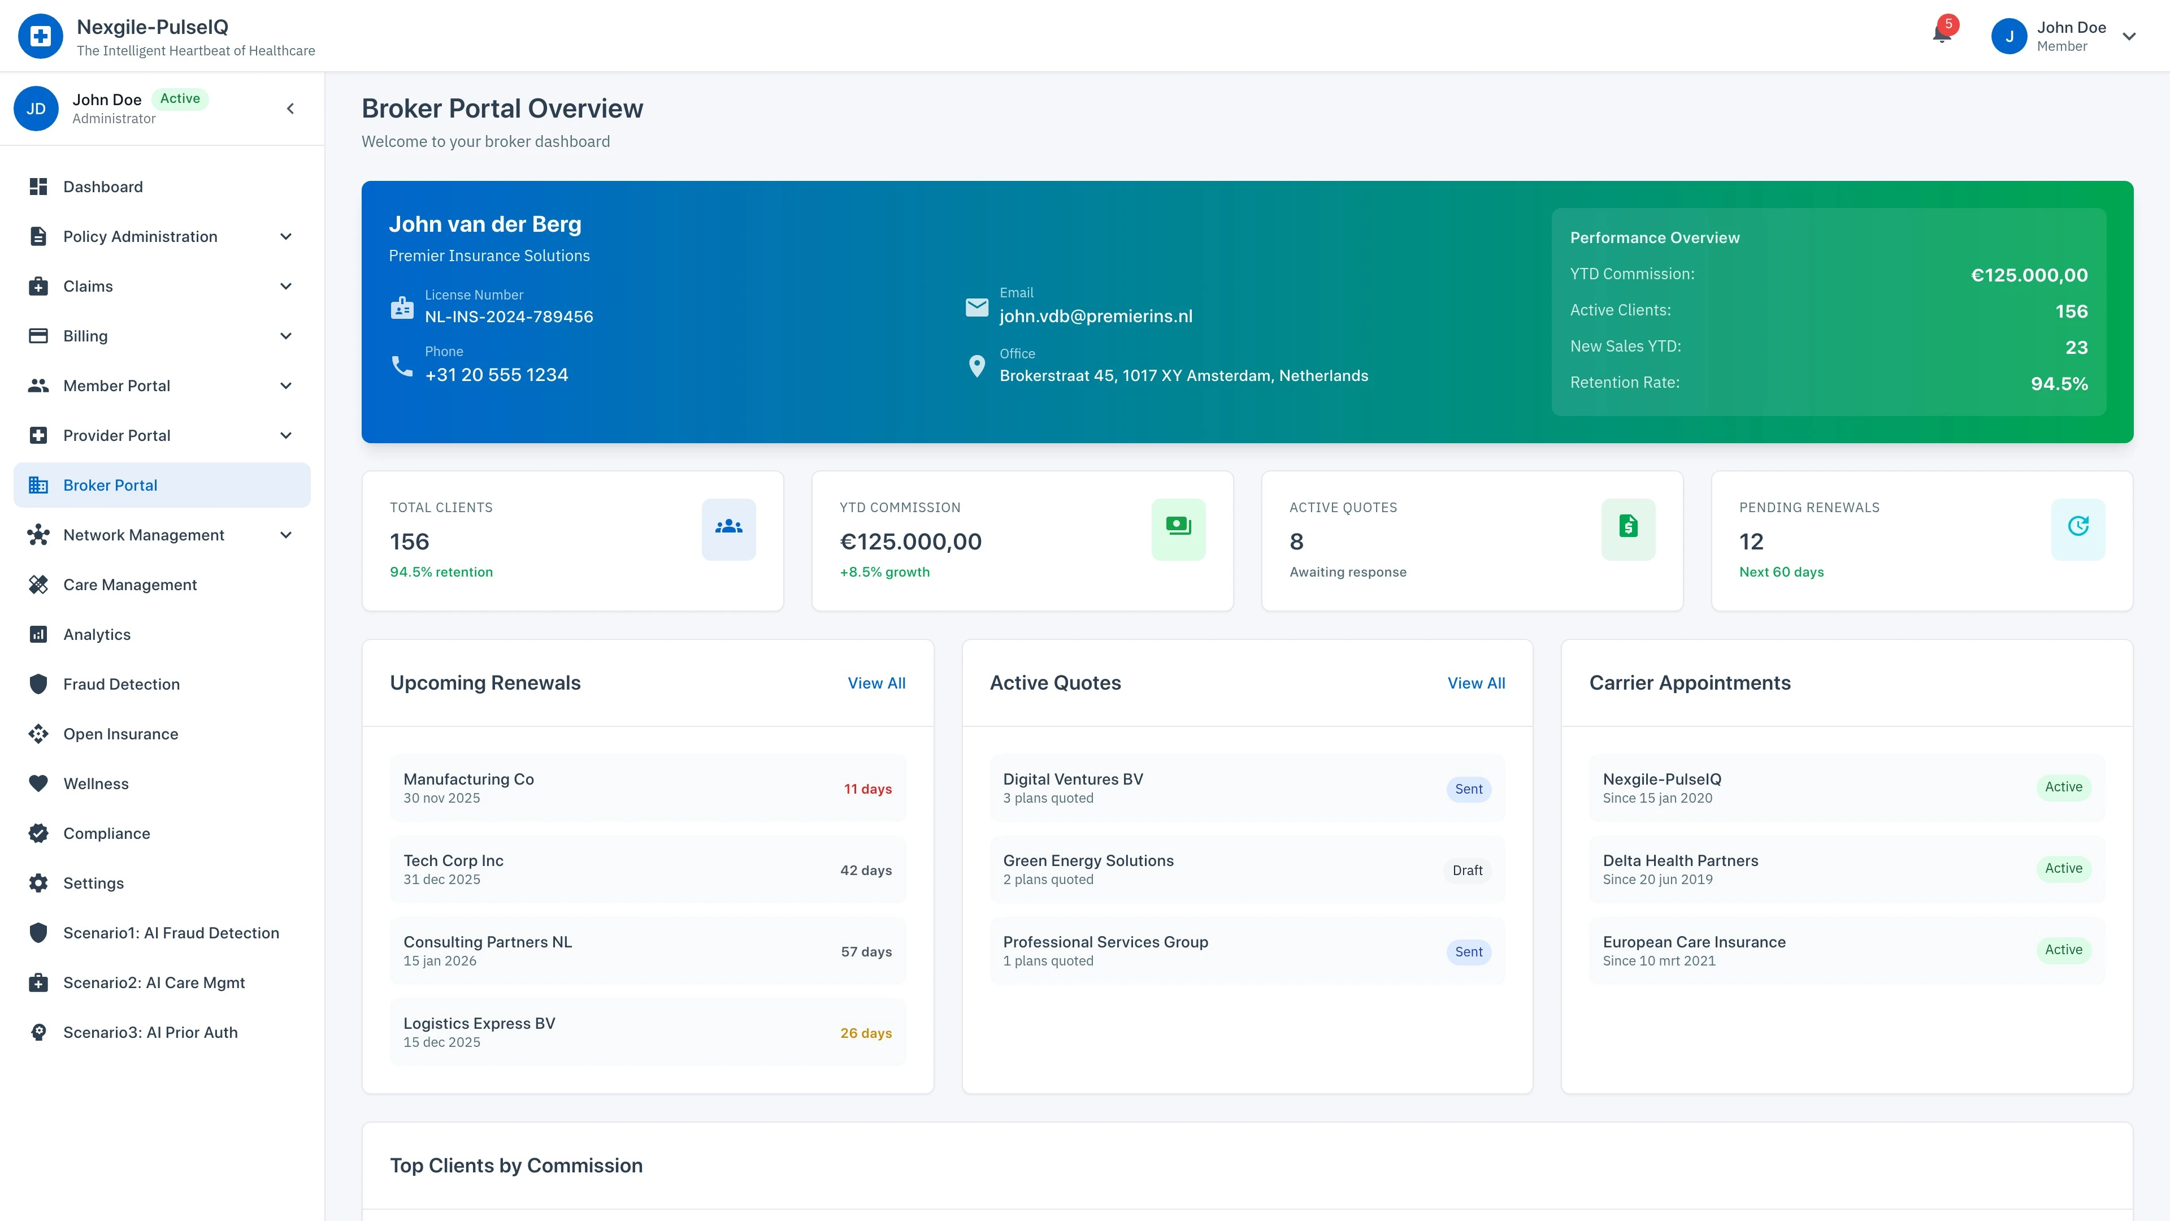Collapse the sidebar with the arrow
The image size is (2170, 1221).
(290, 109)
